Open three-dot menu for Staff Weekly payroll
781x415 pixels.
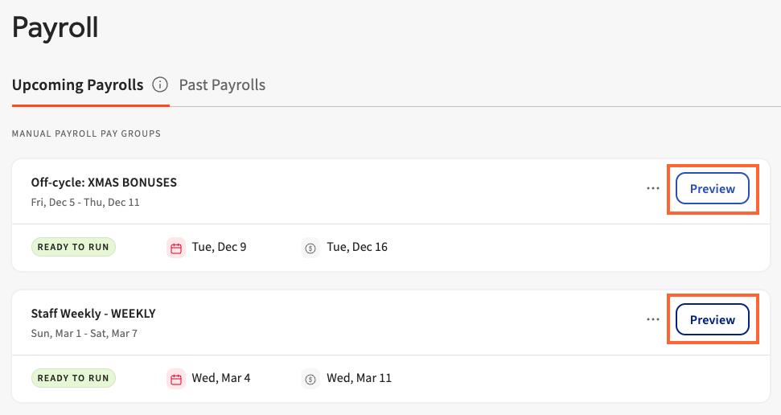[653, 319]
